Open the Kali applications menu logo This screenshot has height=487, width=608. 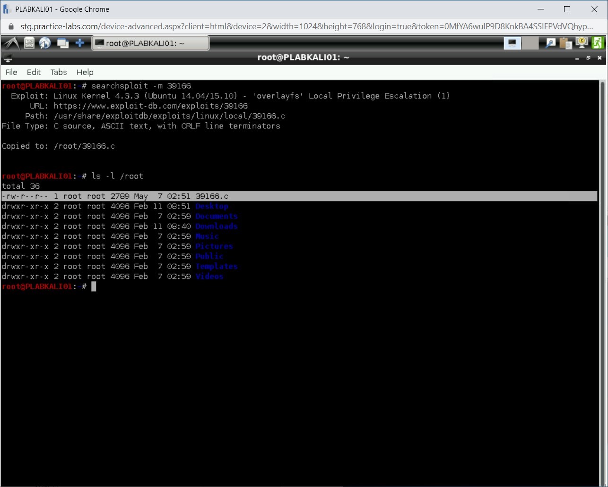pos(11,43)
